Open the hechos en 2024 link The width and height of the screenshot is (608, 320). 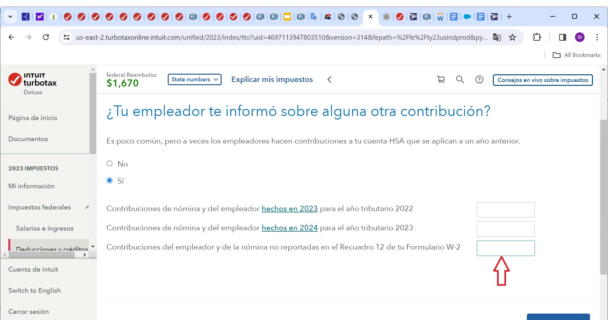point(290,228)
